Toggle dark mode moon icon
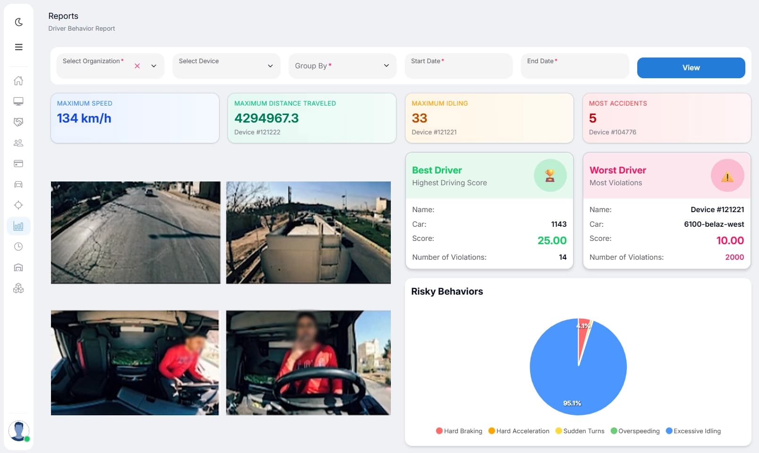Image resolution: width=759 pixels, height=453 pixels. click(18, 22)
